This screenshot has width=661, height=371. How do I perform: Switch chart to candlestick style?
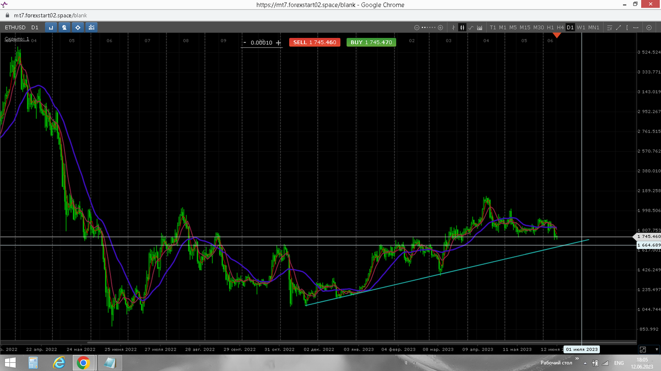click(x=462, y=27)
